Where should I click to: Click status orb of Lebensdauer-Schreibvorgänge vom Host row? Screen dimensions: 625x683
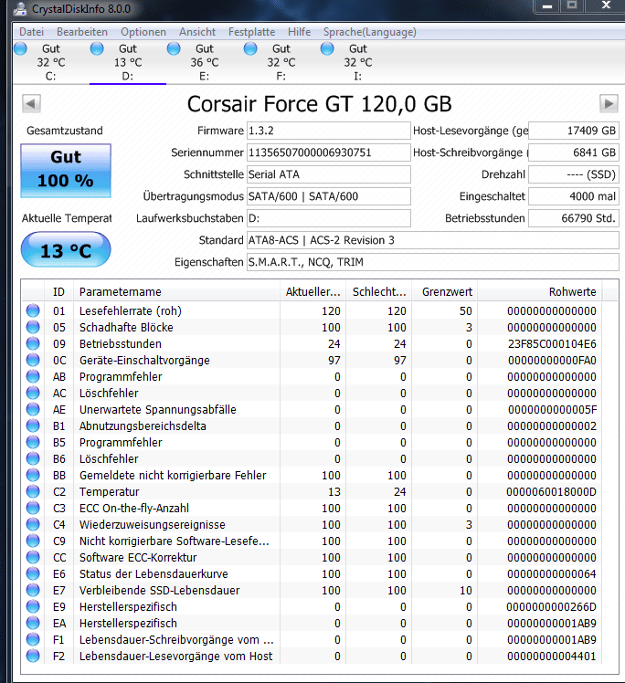coord(33,639)
